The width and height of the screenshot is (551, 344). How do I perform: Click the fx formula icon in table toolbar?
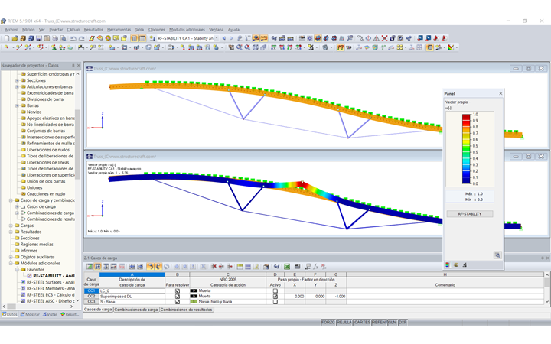[315, 267]
